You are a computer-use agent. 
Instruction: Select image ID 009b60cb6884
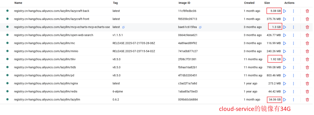(x=188, y=100)
